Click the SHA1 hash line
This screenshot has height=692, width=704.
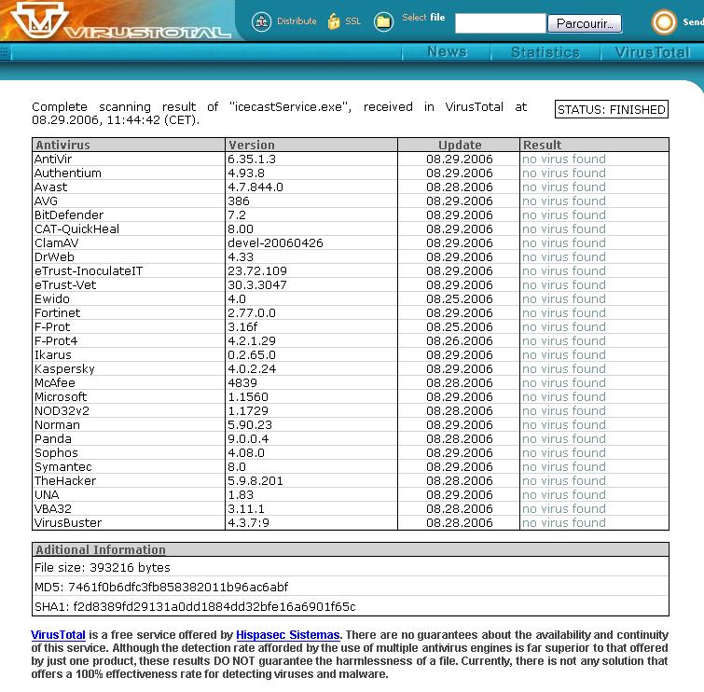click(x=195, y=607)
